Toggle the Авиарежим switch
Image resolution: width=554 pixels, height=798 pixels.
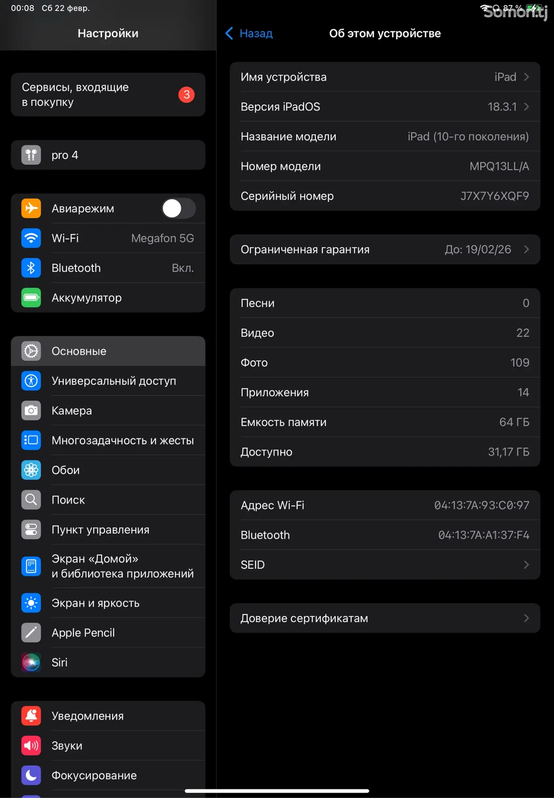[179, 209]
